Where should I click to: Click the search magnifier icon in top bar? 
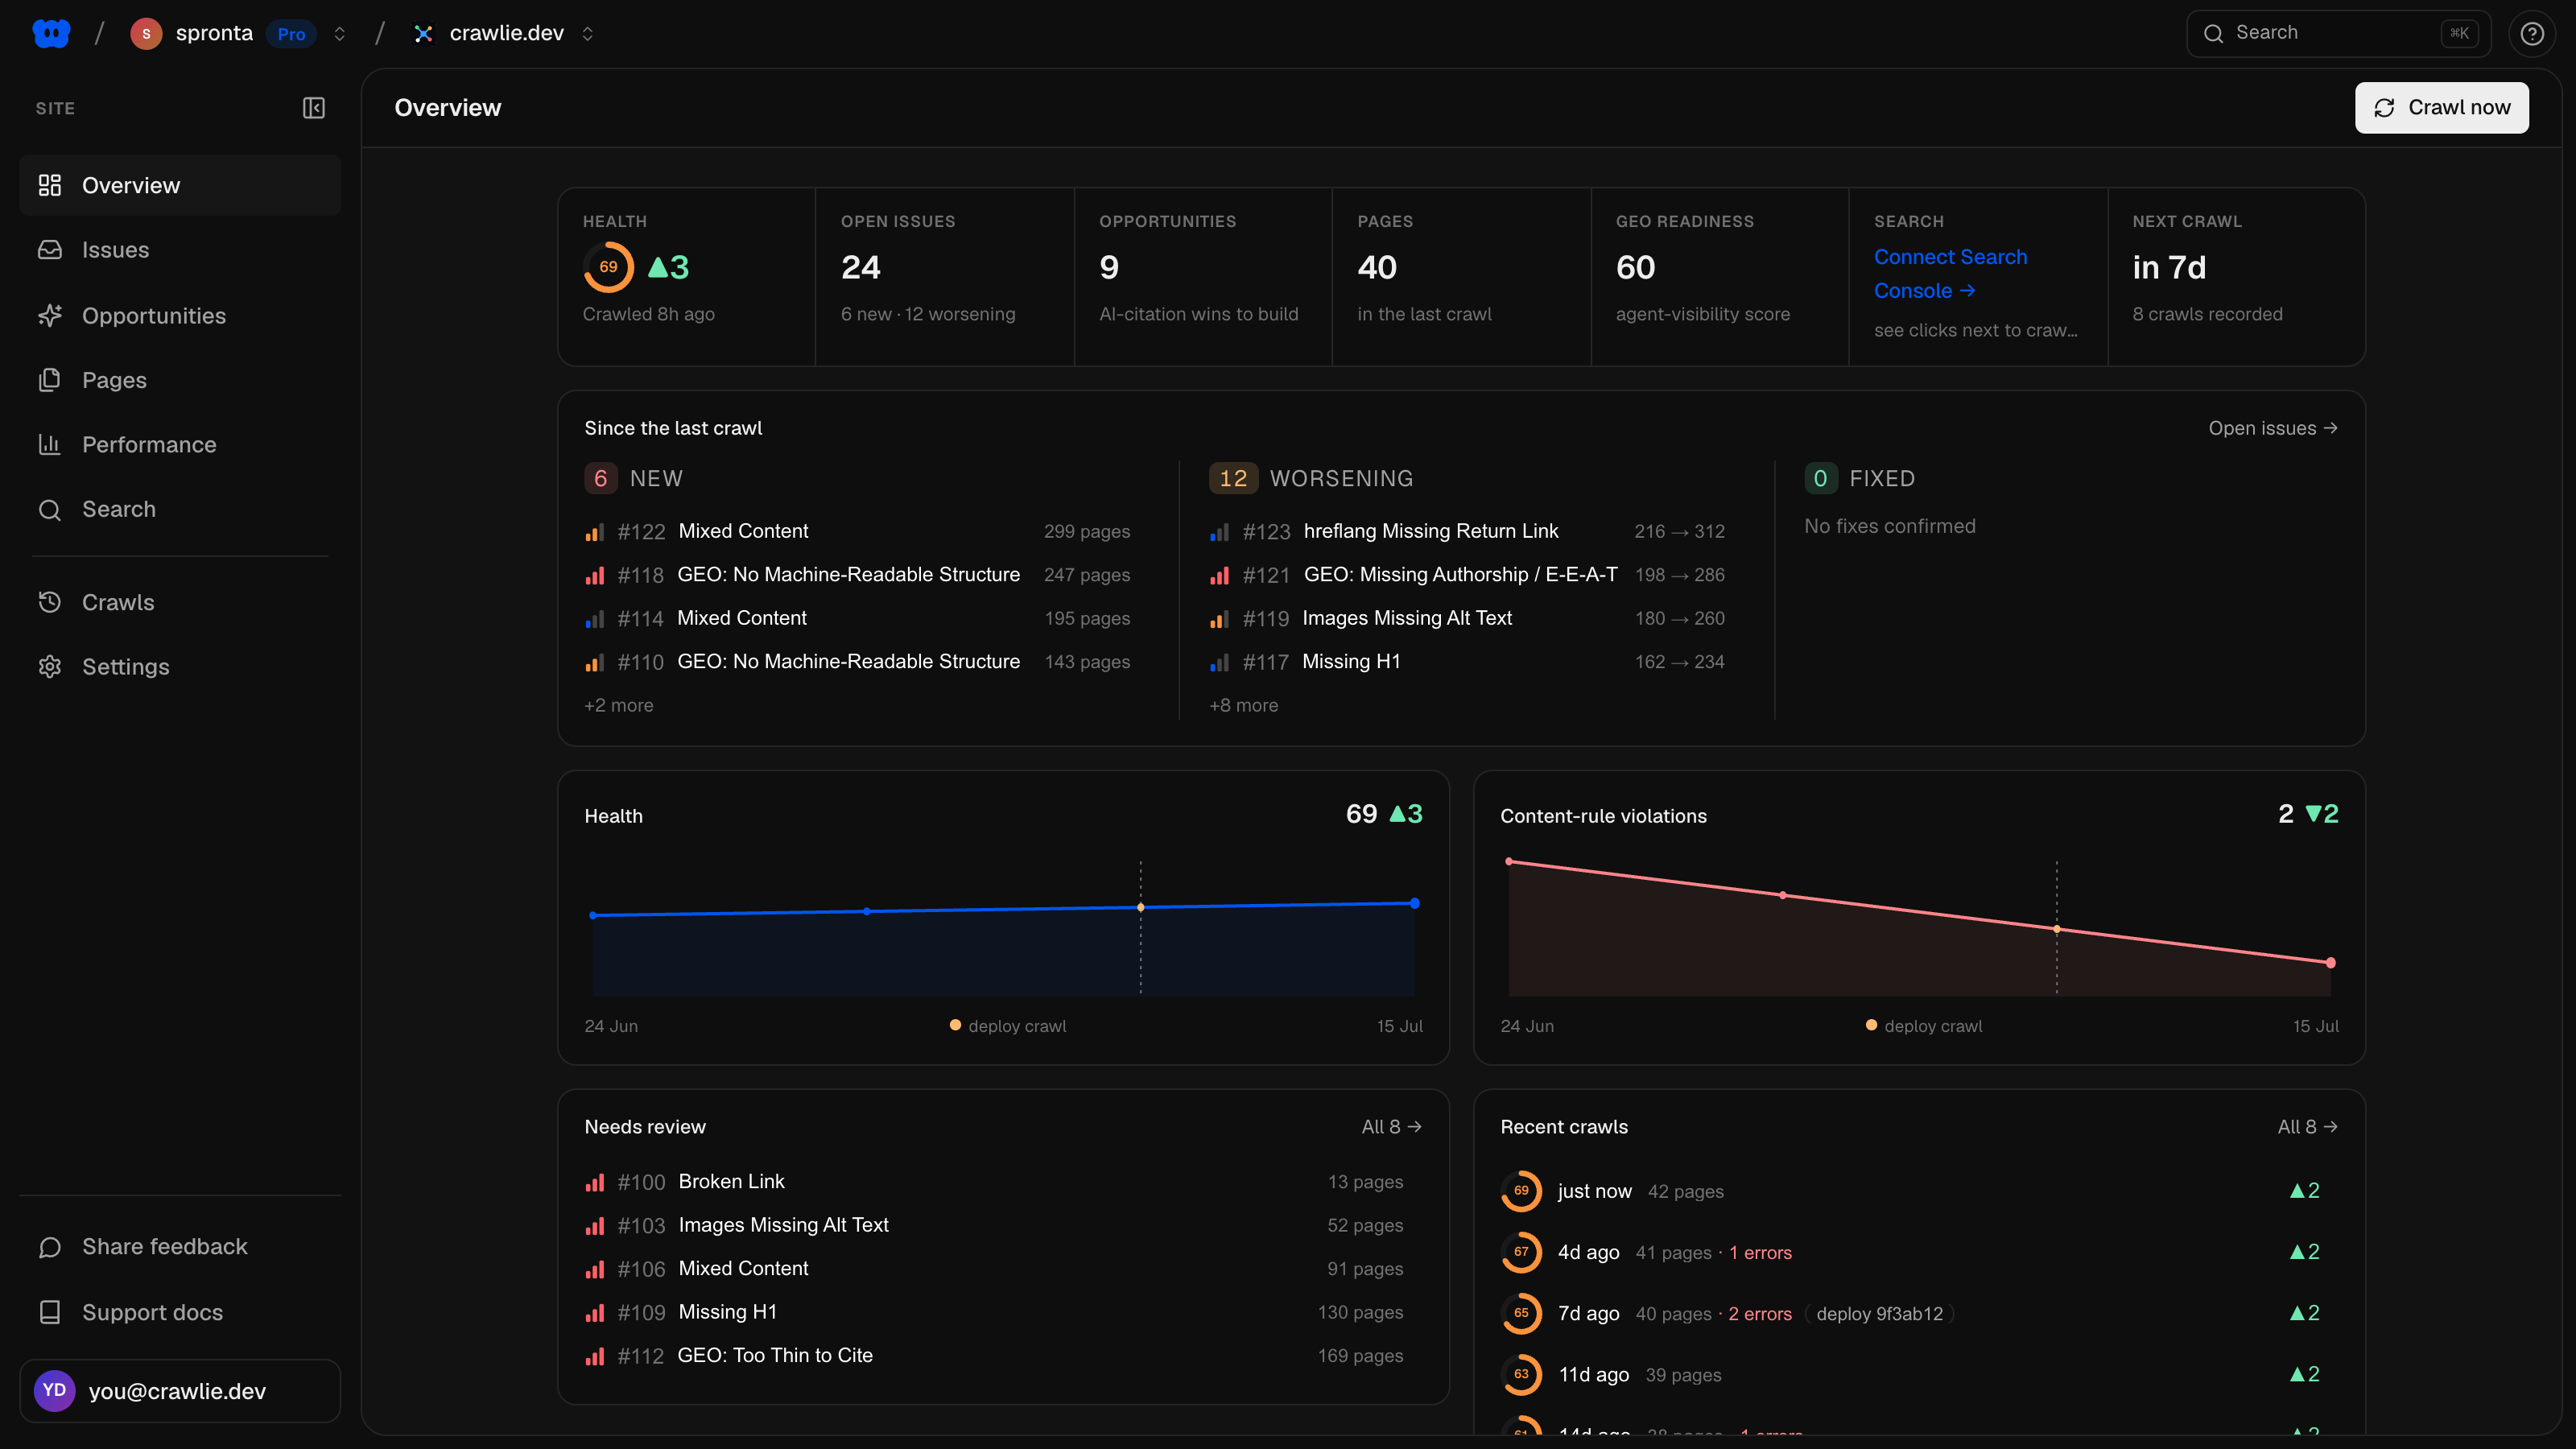pos(2214,33)
